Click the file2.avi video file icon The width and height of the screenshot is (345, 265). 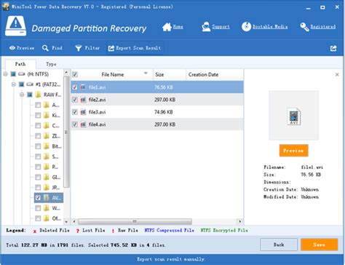pyautogui.click(x=83, y=100)
